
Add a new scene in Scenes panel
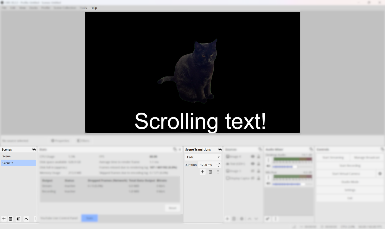click(x=4, y=219)
